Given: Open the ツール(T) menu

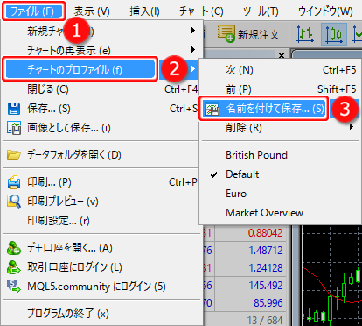Looking at the screenshot, I should pos(261,11).
